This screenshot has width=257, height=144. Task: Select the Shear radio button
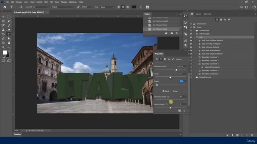171,91
